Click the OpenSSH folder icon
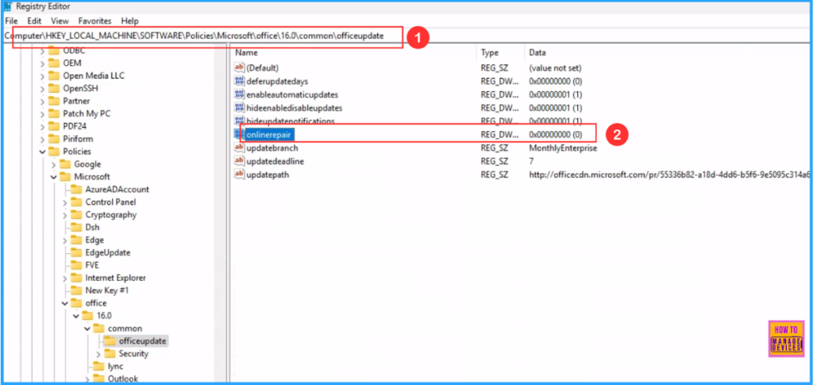Viewport: 813px width, 385px height. tap(54, 88)
